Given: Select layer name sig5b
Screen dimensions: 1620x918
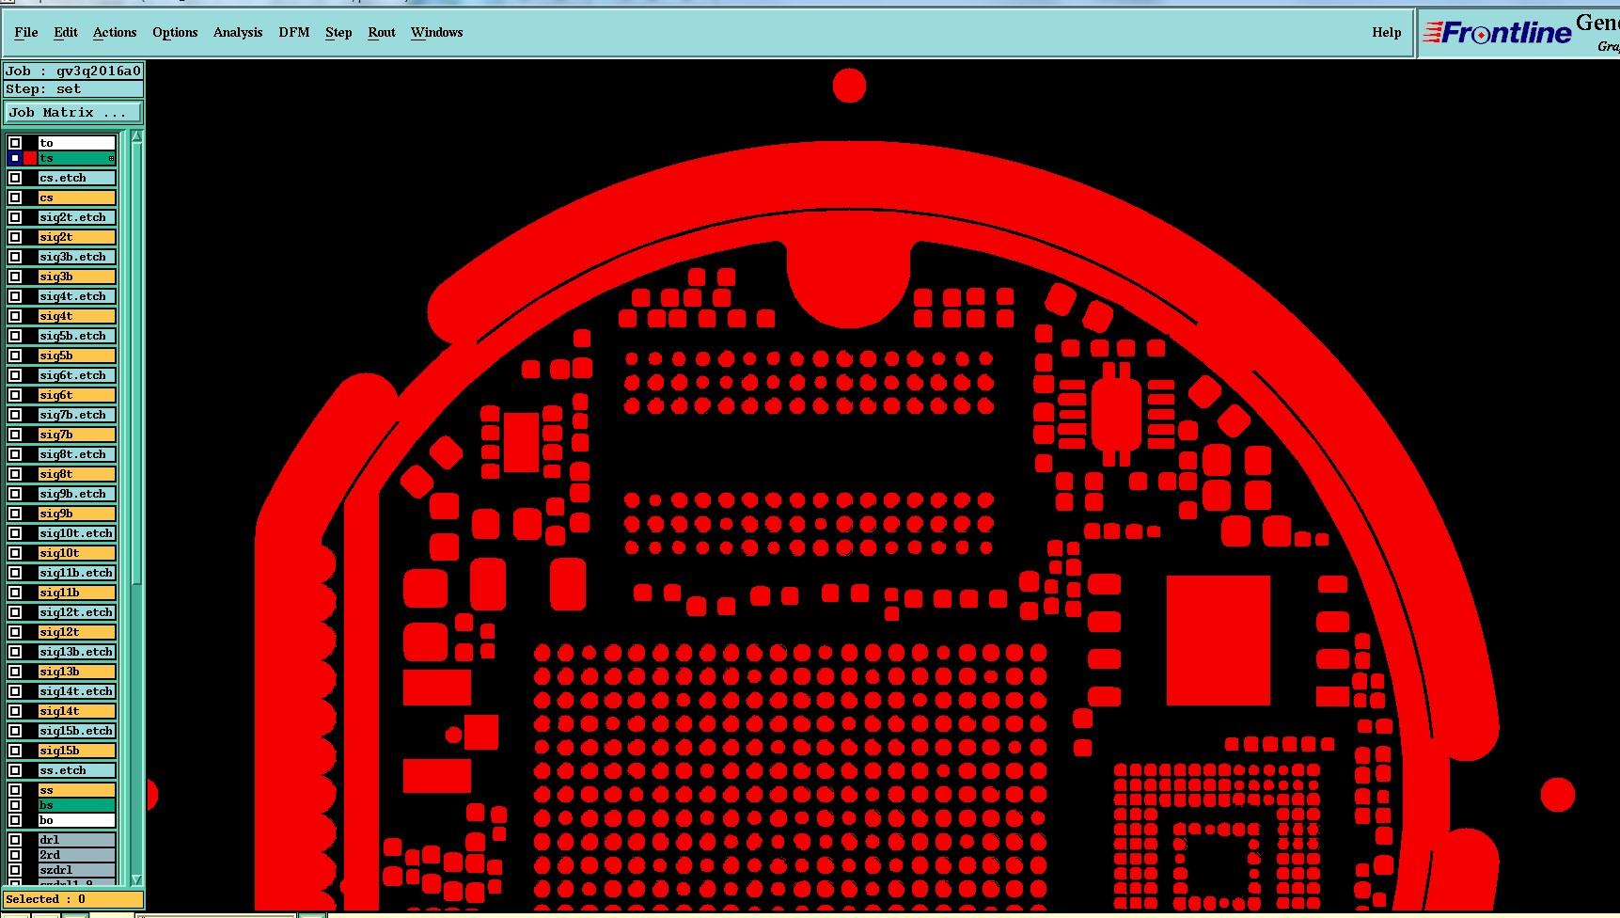Looking at the screenshot, I should pos(77,356).
